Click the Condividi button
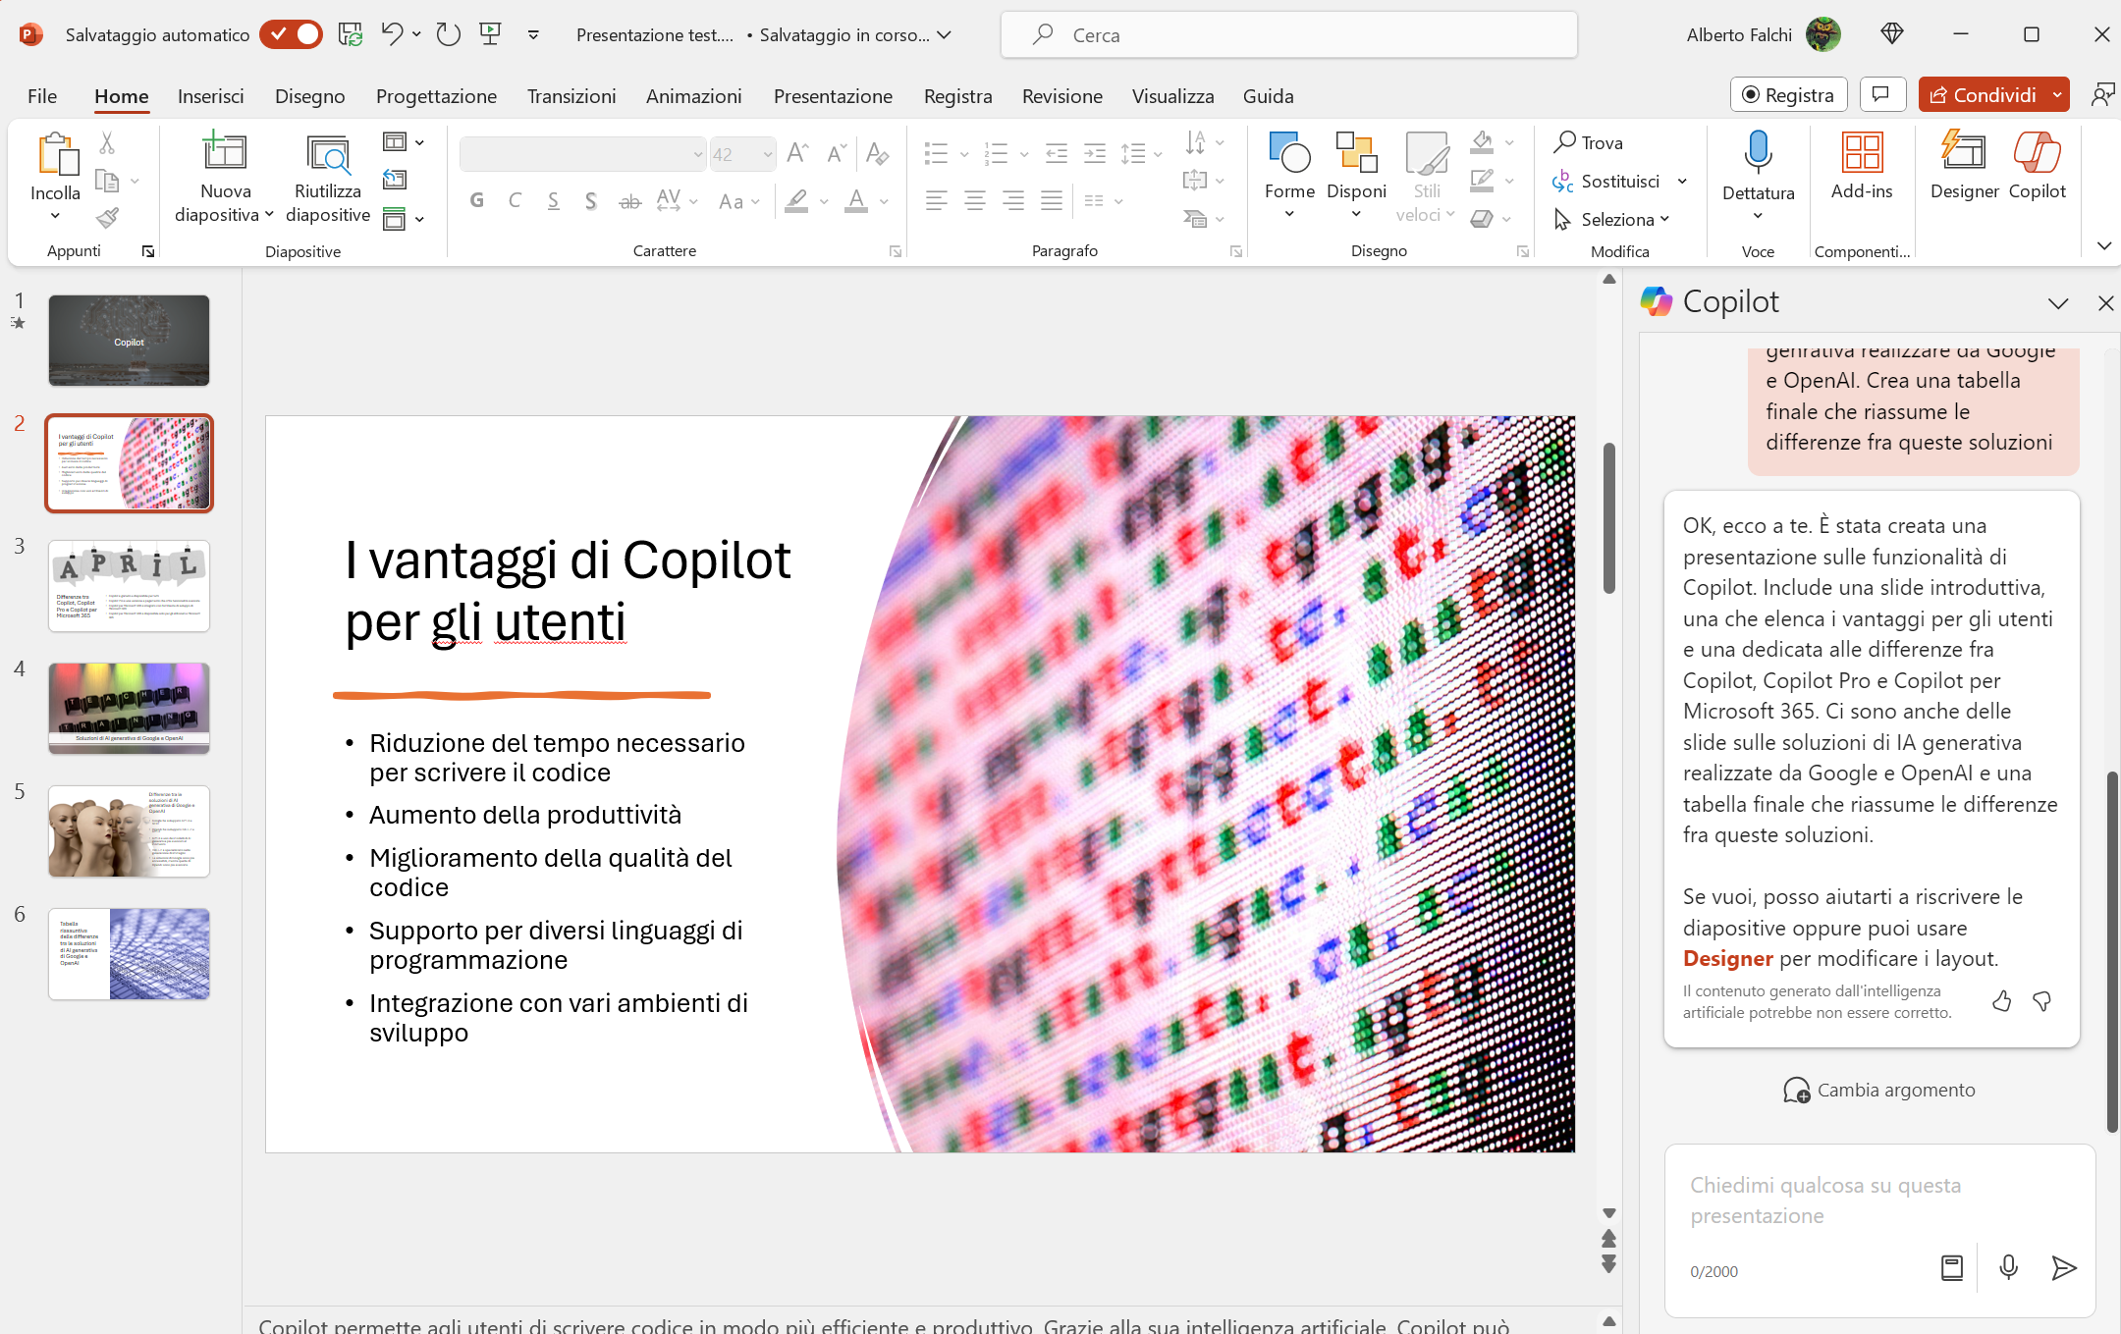2121x1334 pixels. click(x=1984, y=95)
